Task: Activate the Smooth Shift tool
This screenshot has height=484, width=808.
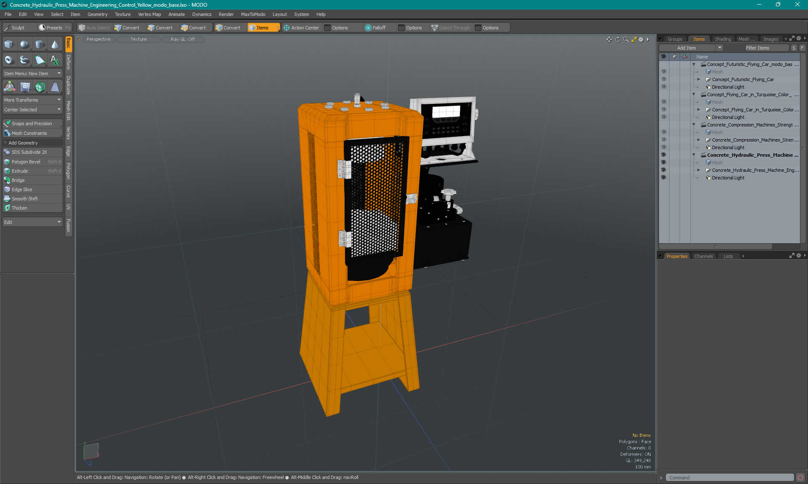Action: pos(32,199)
